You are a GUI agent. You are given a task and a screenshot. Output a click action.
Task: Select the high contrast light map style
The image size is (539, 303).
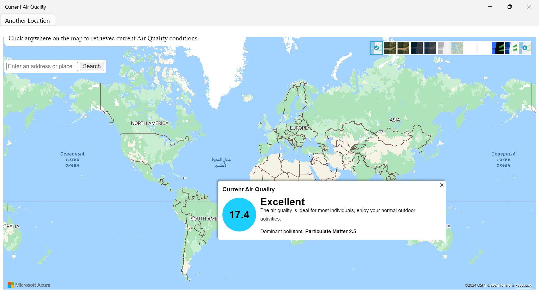click(x=511, y=48)
